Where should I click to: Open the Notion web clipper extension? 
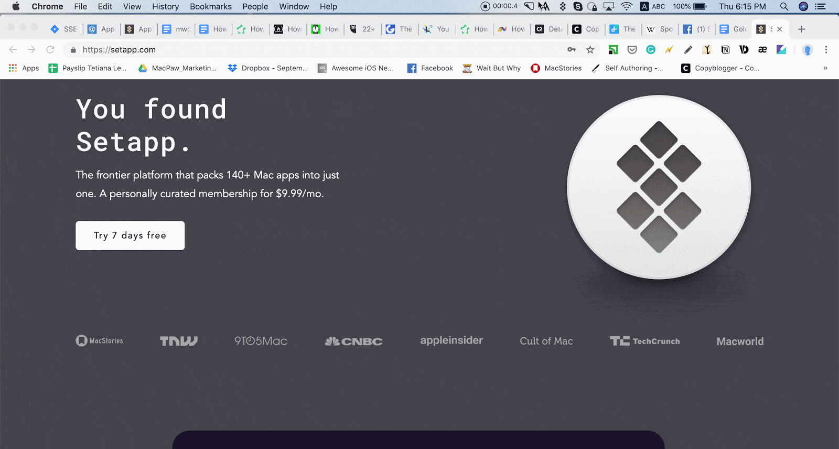point(725,50)
